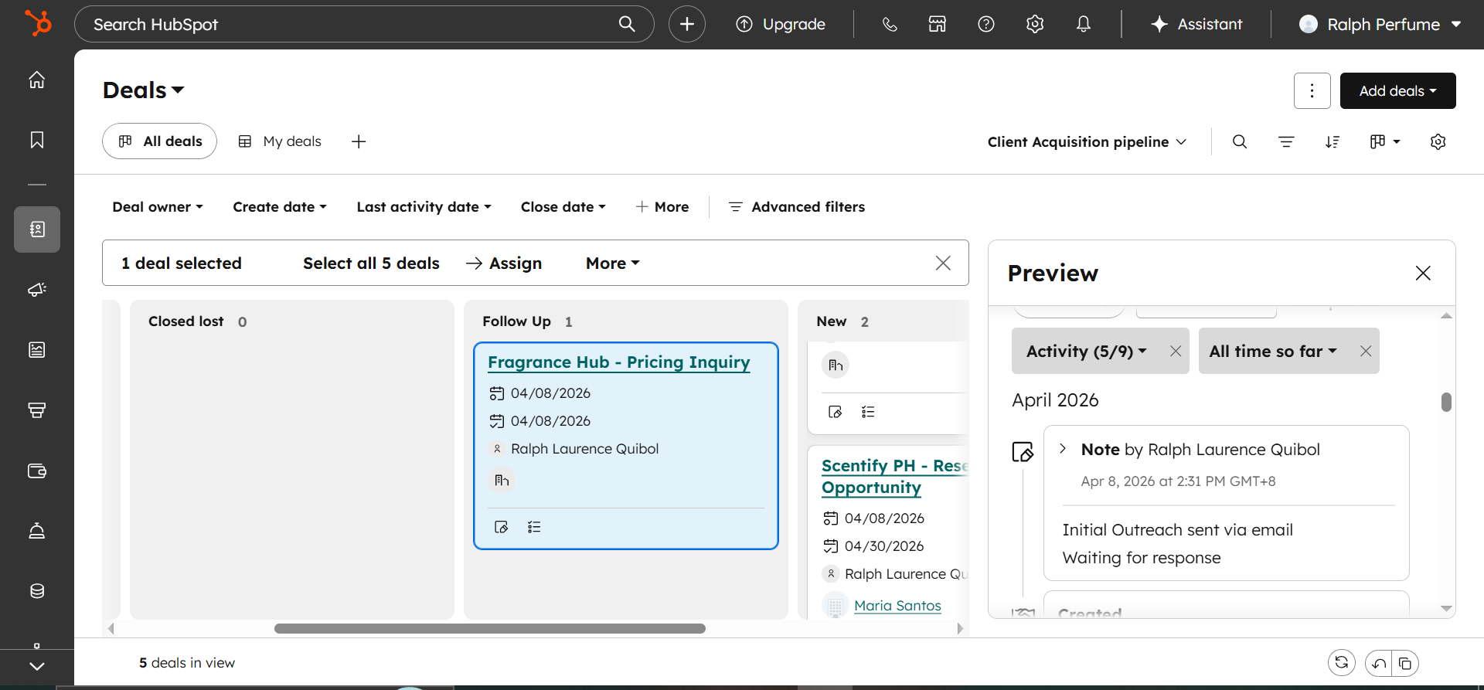Image resolution: width=1484 pixels, height=690 pixels.
Task: Open the board view switcher dropdown
Action: tap(1385, 141)
